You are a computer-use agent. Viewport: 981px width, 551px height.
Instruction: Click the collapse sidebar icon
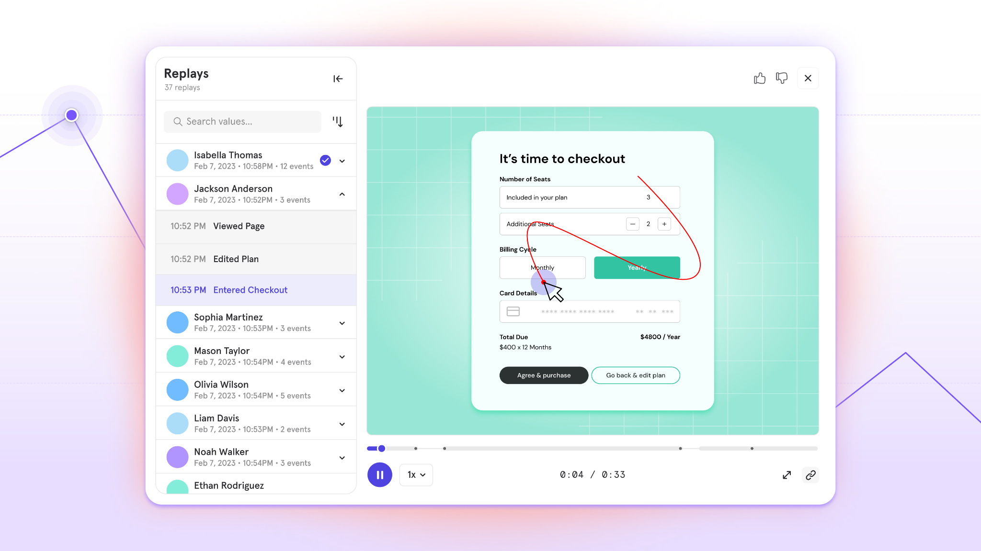[x=338, y=79]
